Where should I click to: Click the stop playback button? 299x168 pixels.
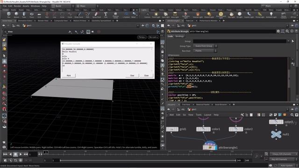tap(15, 154)
